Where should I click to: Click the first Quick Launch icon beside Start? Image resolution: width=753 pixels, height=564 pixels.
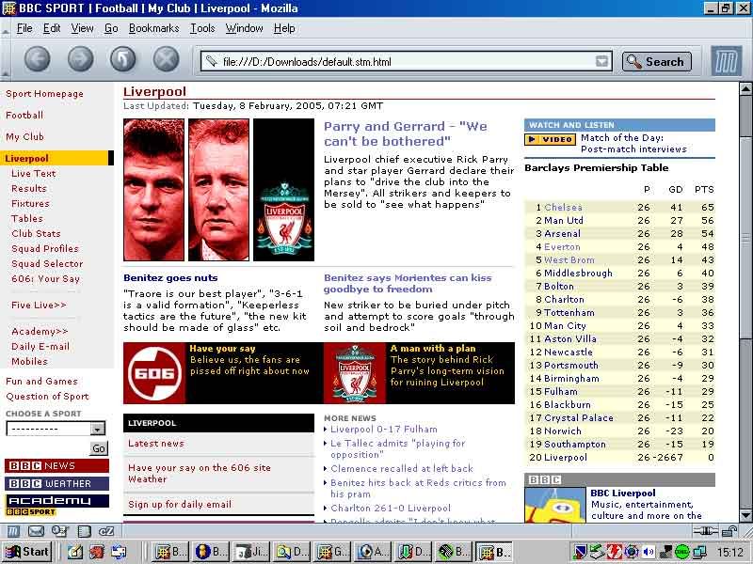[75, 552]
